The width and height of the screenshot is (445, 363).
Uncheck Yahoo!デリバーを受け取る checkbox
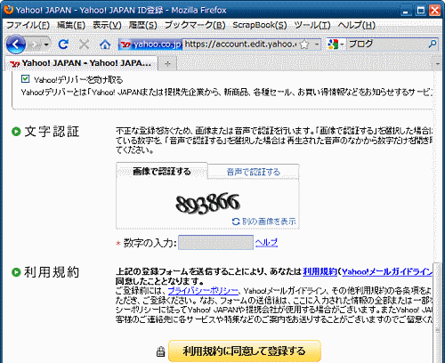pos(25,79)
